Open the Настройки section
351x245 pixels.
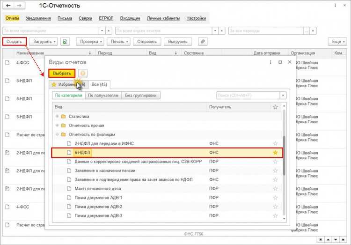pyautogui.click(x=196, y=18)
